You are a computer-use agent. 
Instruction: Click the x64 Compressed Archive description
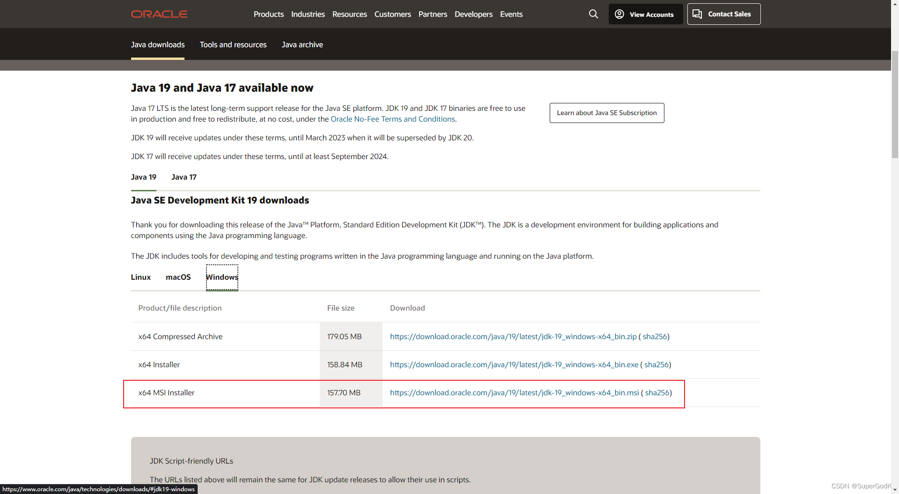pos(180,336)
